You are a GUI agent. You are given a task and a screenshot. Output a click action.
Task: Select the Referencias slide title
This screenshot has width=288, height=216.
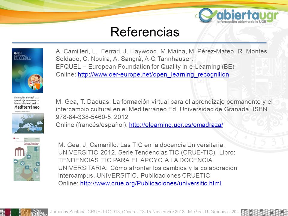[x=145, y=32]
